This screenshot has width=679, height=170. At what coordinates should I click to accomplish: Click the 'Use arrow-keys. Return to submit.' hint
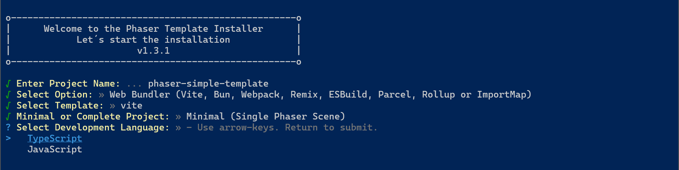point(287,127)
